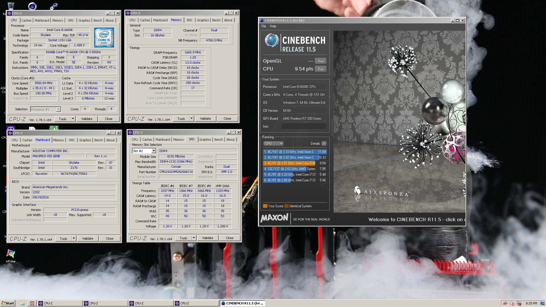Click the MAXON logo in Cinebench
Screen dimensions: 546x307
click(x=274, y=218)
